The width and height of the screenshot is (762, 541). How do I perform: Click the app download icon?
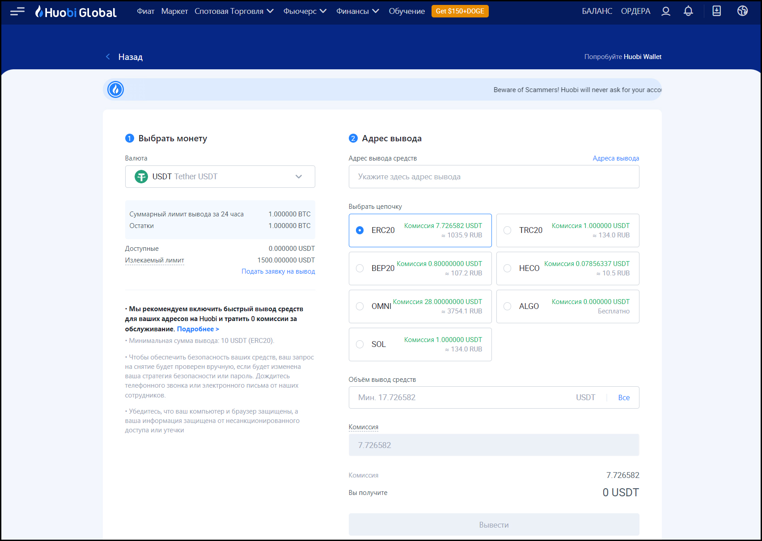point(716,11)
